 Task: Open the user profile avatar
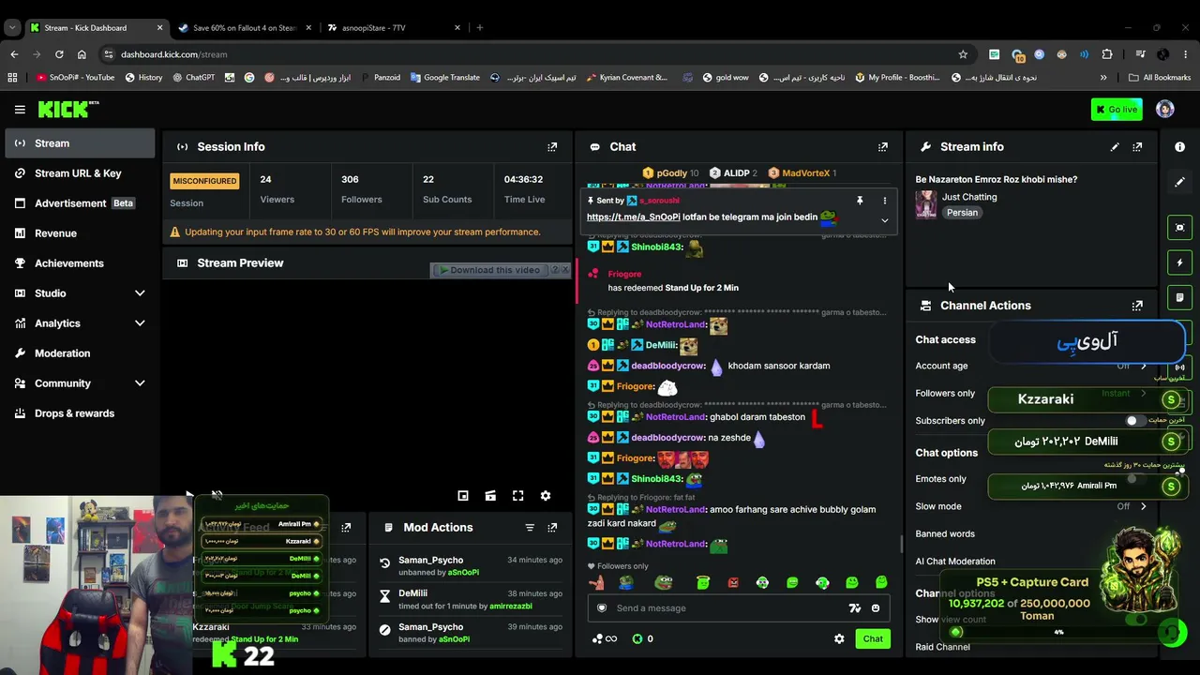click(1165, 110)
